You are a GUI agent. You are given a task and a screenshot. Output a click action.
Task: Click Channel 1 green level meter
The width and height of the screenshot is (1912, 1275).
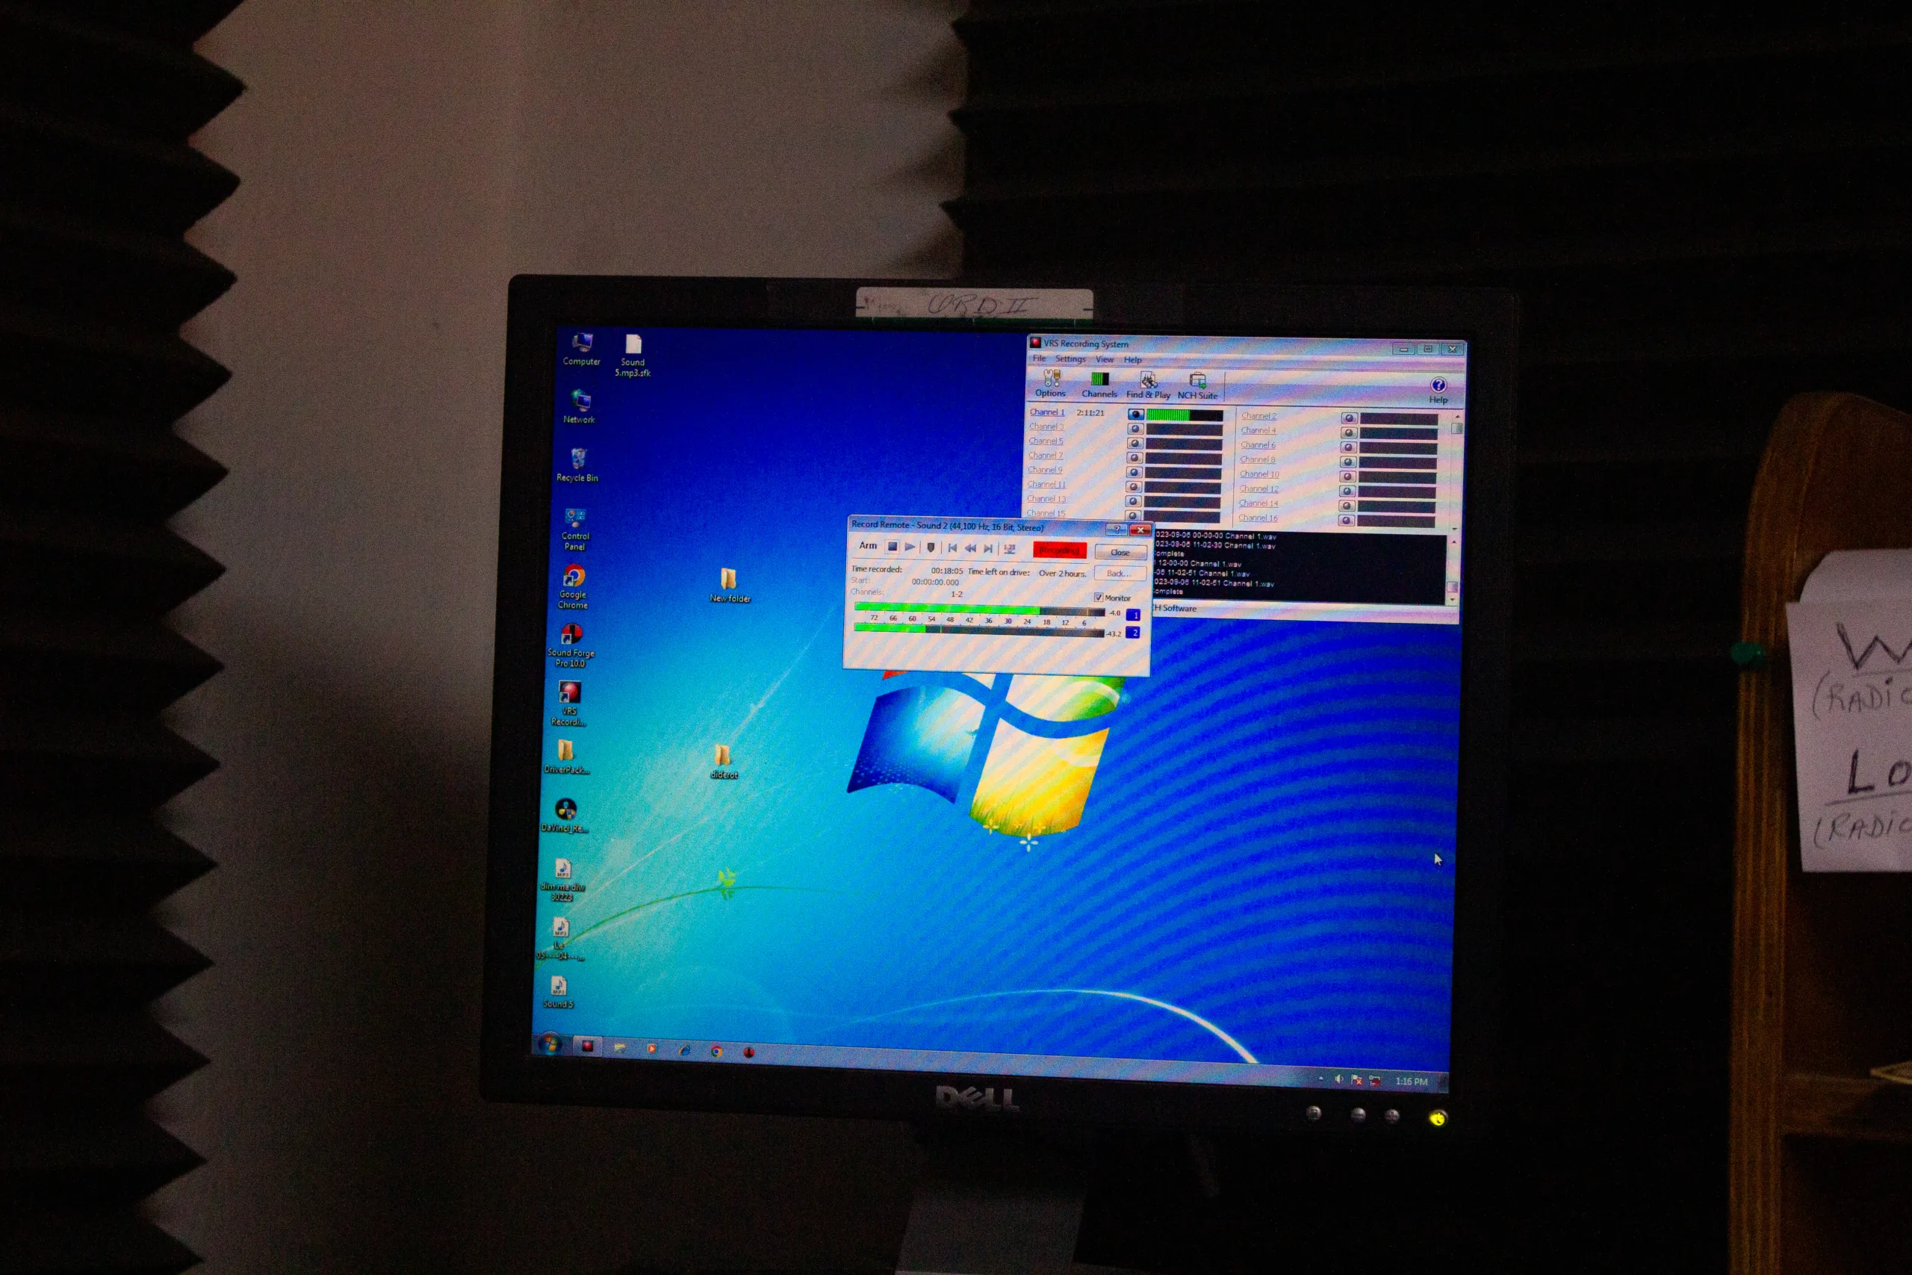[x=1185, y=415]
